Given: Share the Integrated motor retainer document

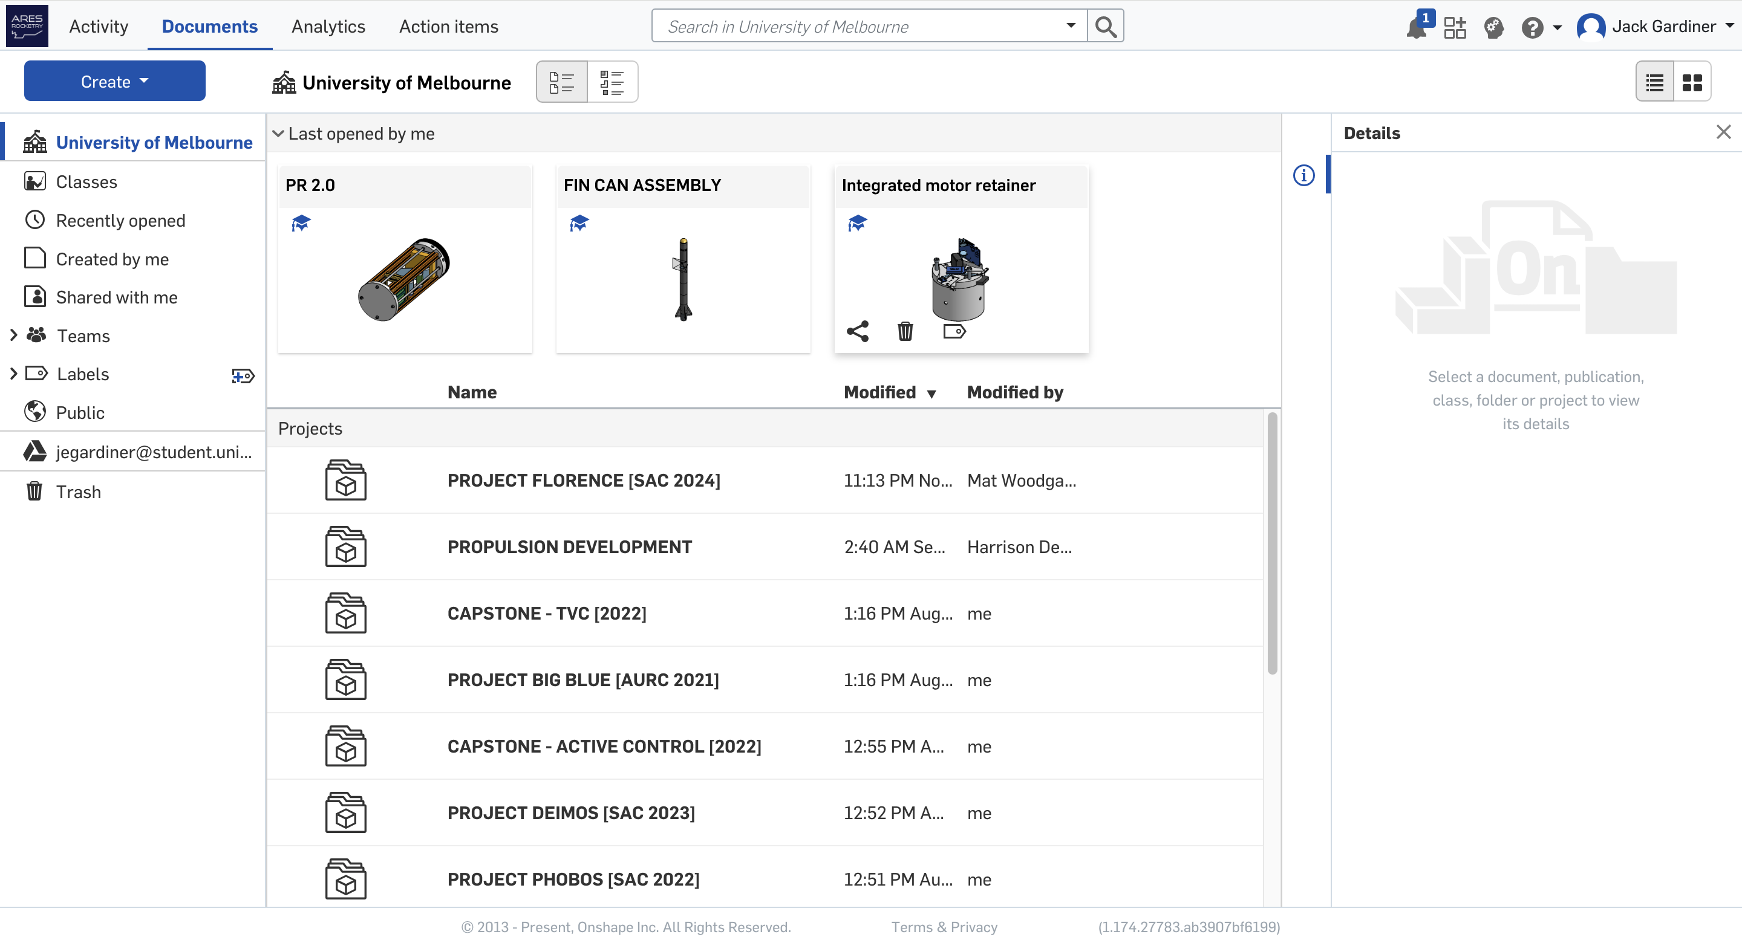Looking at the screenshot, I should pos(858,331).
